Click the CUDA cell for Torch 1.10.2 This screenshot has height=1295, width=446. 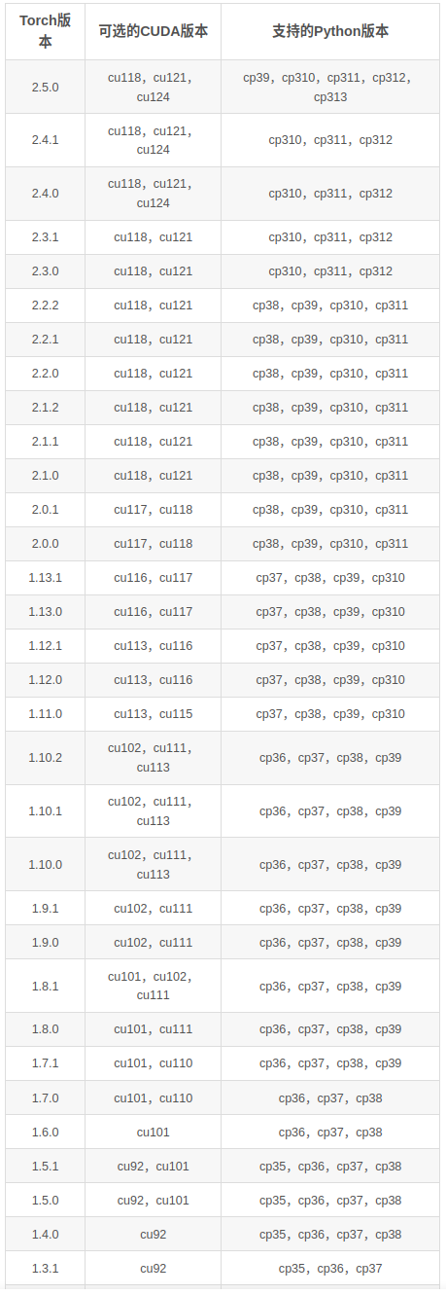[x=153, y=758]
